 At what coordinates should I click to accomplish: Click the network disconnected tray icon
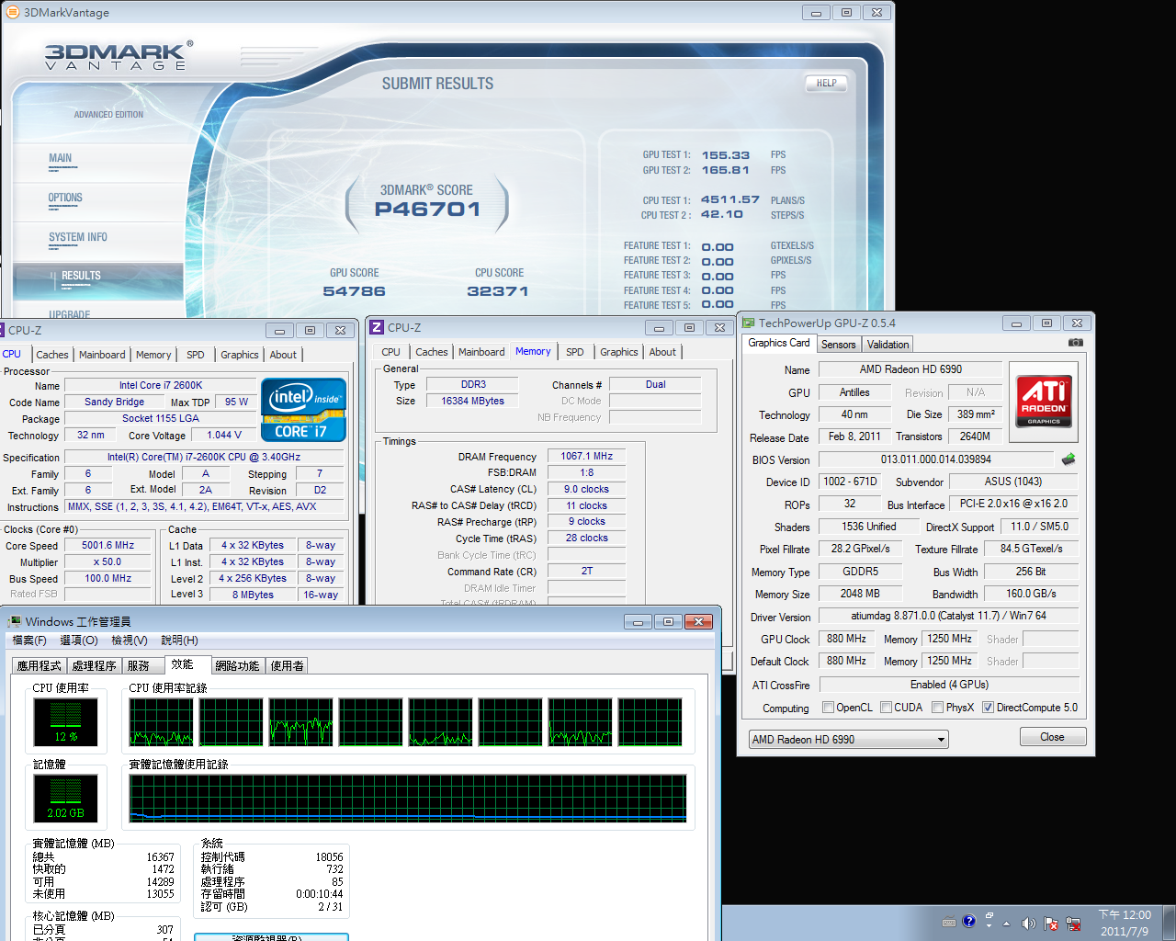click(x=1073, y=924)
